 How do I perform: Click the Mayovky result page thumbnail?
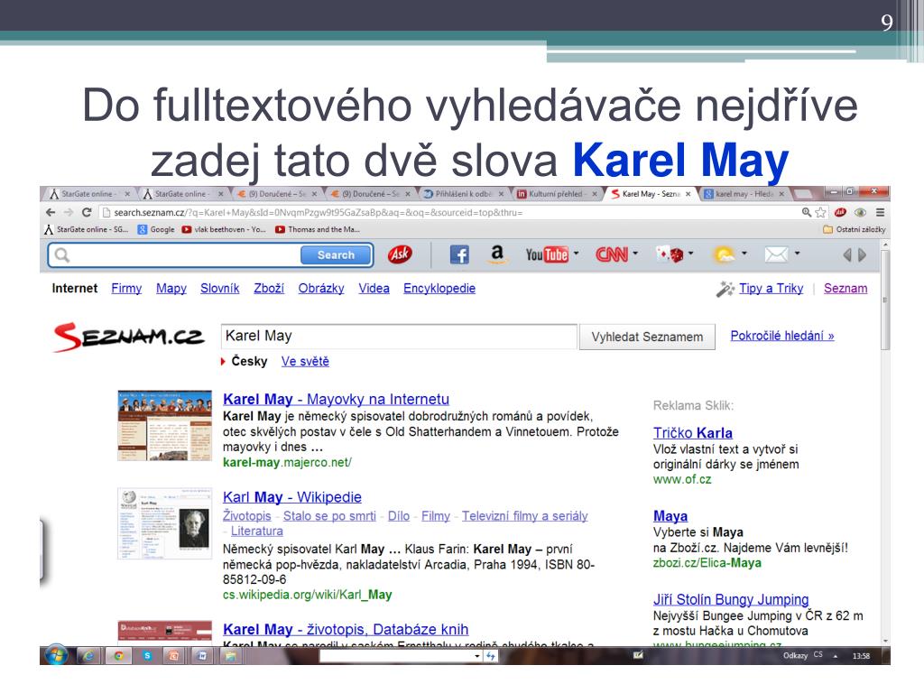[x=164, y=425]
